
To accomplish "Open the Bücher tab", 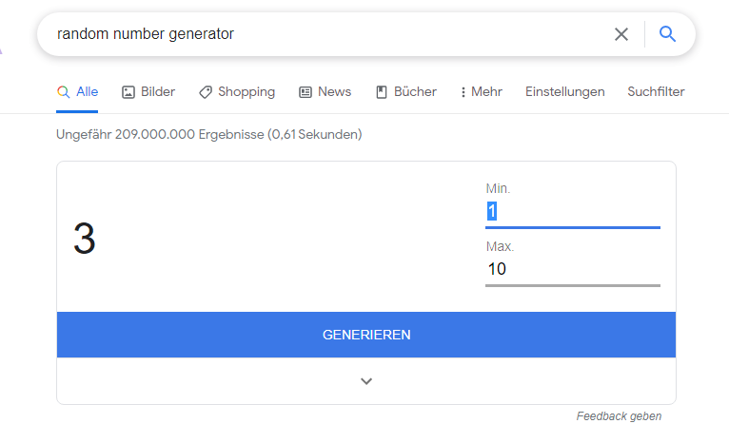I will tap(405, 92).
